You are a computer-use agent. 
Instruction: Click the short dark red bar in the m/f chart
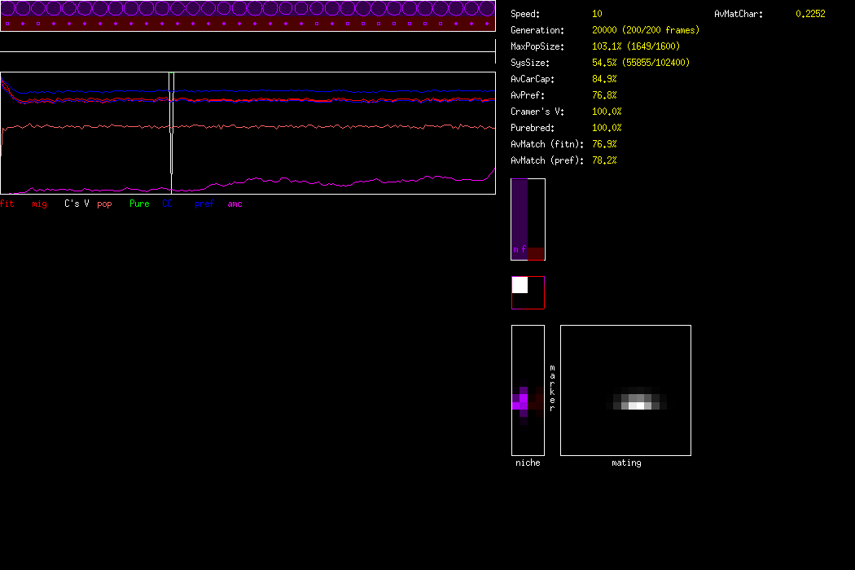coord(535,253)
